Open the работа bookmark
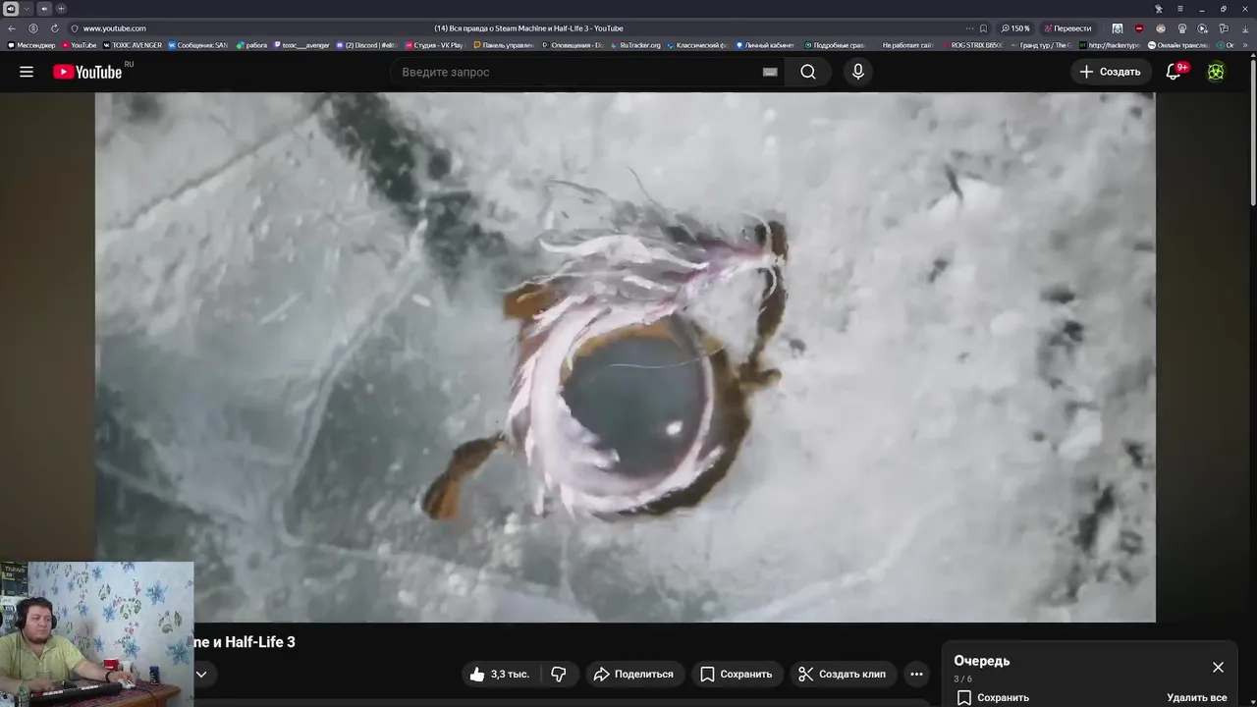Viewport: 1257px width, 707px height. 251,45
